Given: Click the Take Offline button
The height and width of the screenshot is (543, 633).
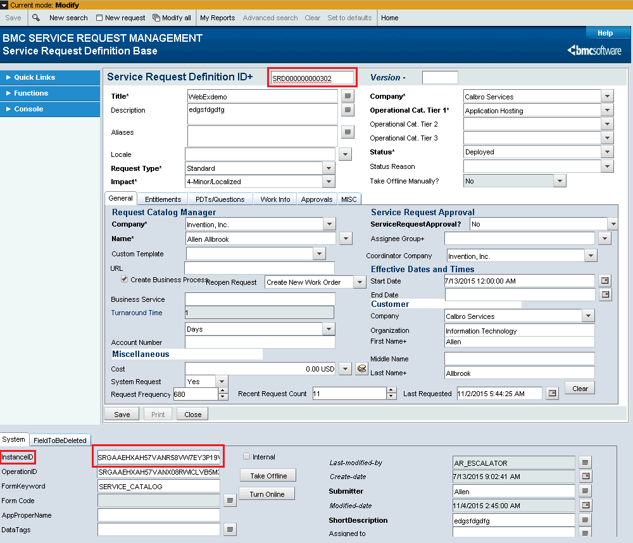Looking at the screenshot, I should pos(266,475).
